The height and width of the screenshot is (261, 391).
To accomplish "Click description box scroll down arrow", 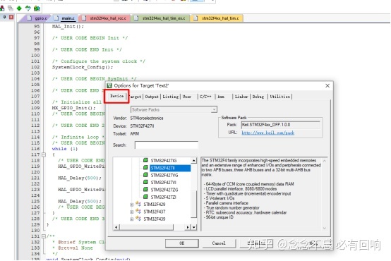I will pyautogui.click(x=325, y=228).
